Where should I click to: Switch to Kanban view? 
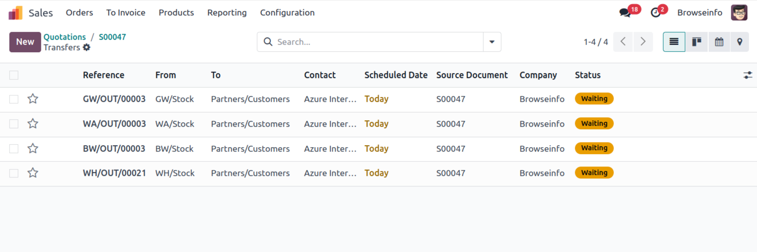(696, 42)
